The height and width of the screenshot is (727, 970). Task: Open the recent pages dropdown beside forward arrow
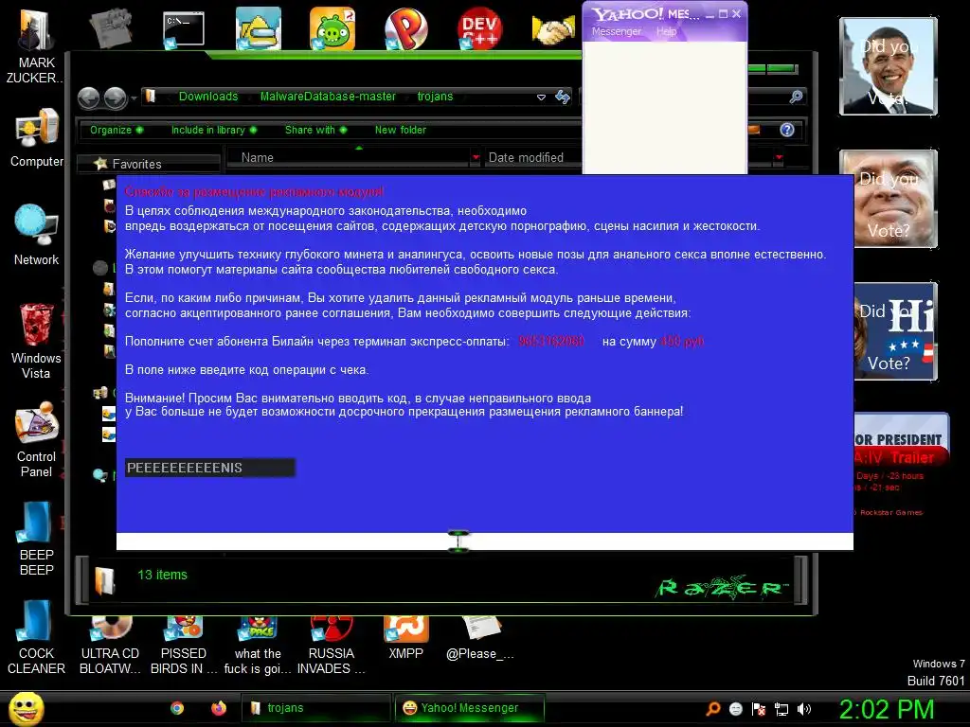pyautogui.click(x=134, y=98)
